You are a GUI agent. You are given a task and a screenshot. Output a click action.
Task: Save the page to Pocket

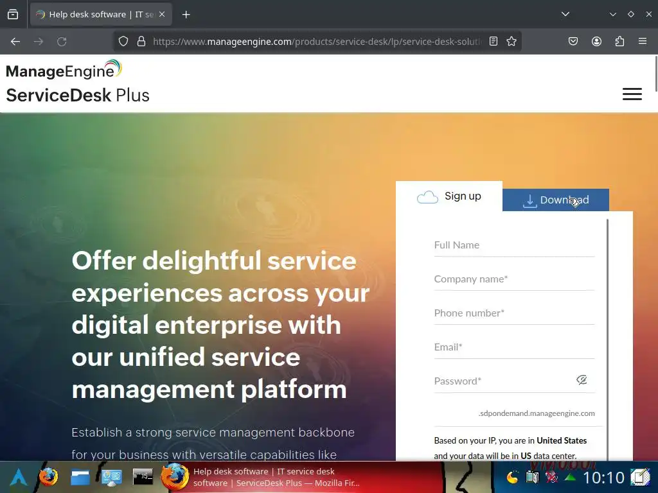pyautogui.click(x=573, y=42)
